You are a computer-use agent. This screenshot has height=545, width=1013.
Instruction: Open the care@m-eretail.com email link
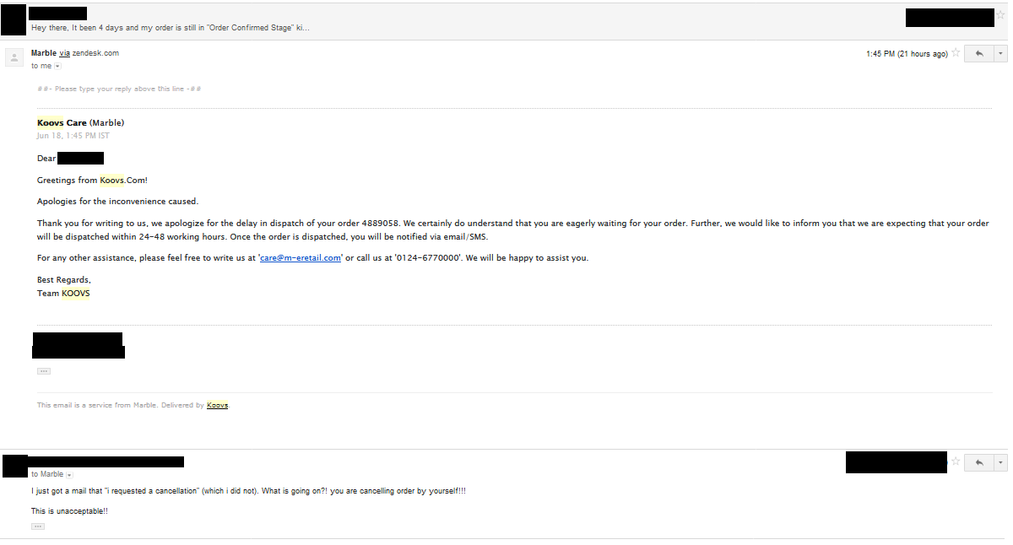301,258
